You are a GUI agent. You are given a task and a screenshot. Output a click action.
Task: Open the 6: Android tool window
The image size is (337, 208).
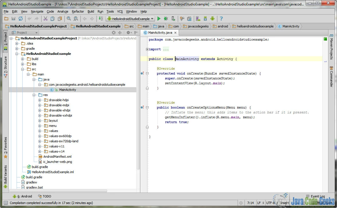coord(22,196)
